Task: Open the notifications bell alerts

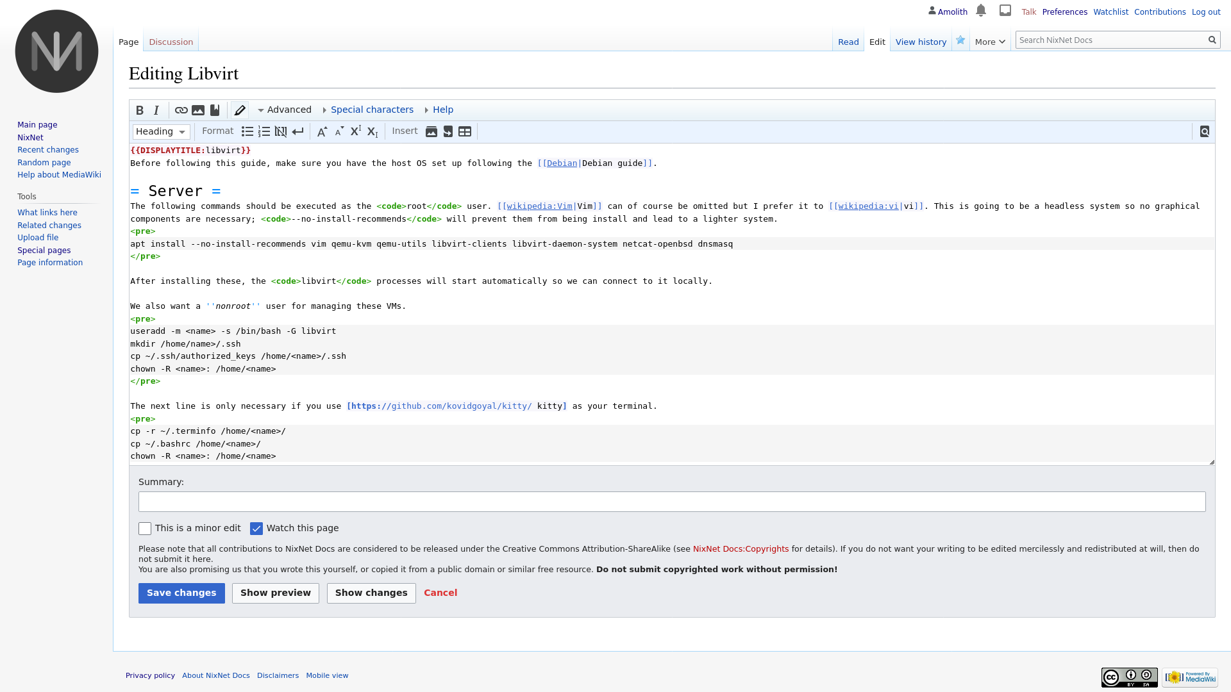Action: tap(981, 10)
